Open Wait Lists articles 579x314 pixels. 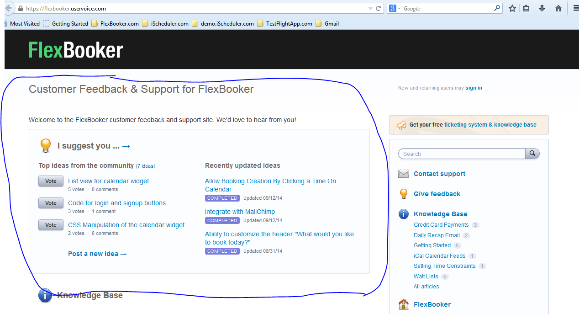[x=426, y=277]
